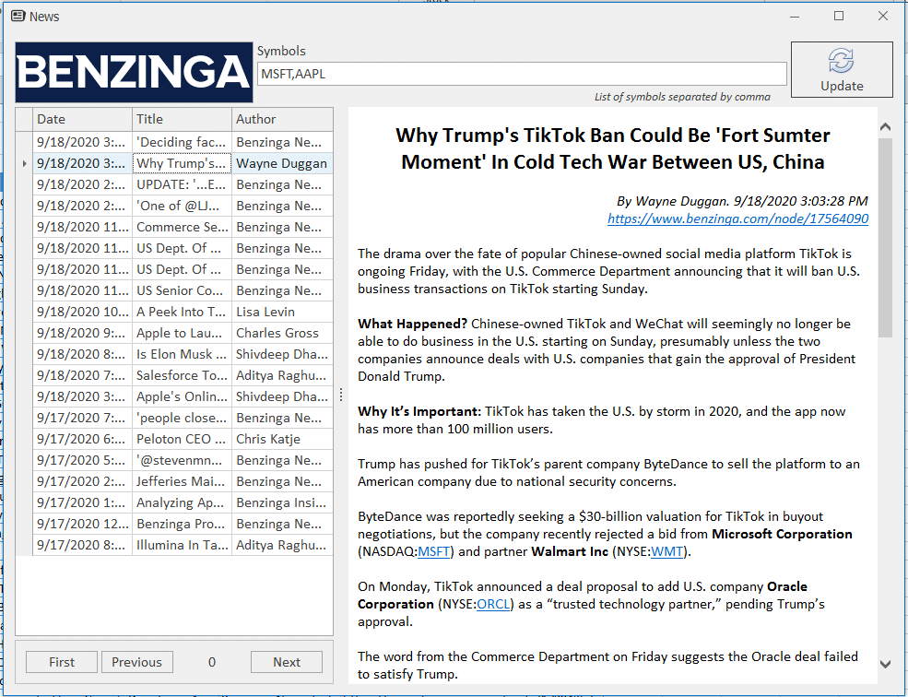Select the Benzinga Insi... author cell
Viewport: 908px width, 697px height.
pyautogui.click(x=282, y=502)
